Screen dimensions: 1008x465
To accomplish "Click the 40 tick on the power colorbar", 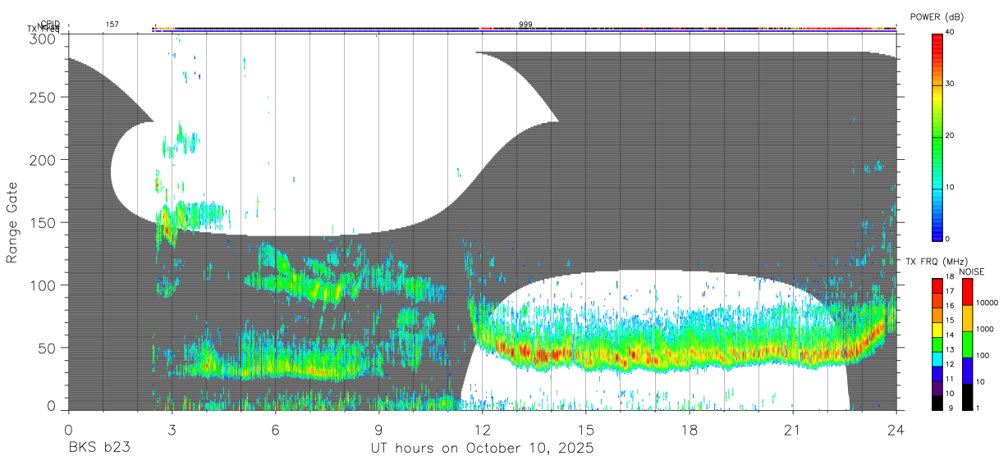I will [x=951, y=32].
